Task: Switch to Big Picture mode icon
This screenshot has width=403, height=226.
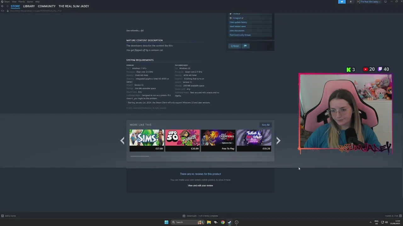Action: point(385,2)
